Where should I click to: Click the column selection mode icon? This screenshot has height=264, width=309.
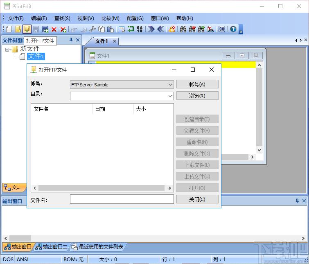[x=122, y=29]
